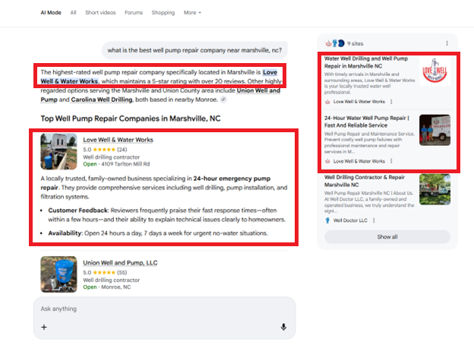Image resolution: width=474 pixels, height=345 pixels.
Task: Click the Well Doctor LLC source favicon
Action: pyautogui.click(x=327, y=220)
